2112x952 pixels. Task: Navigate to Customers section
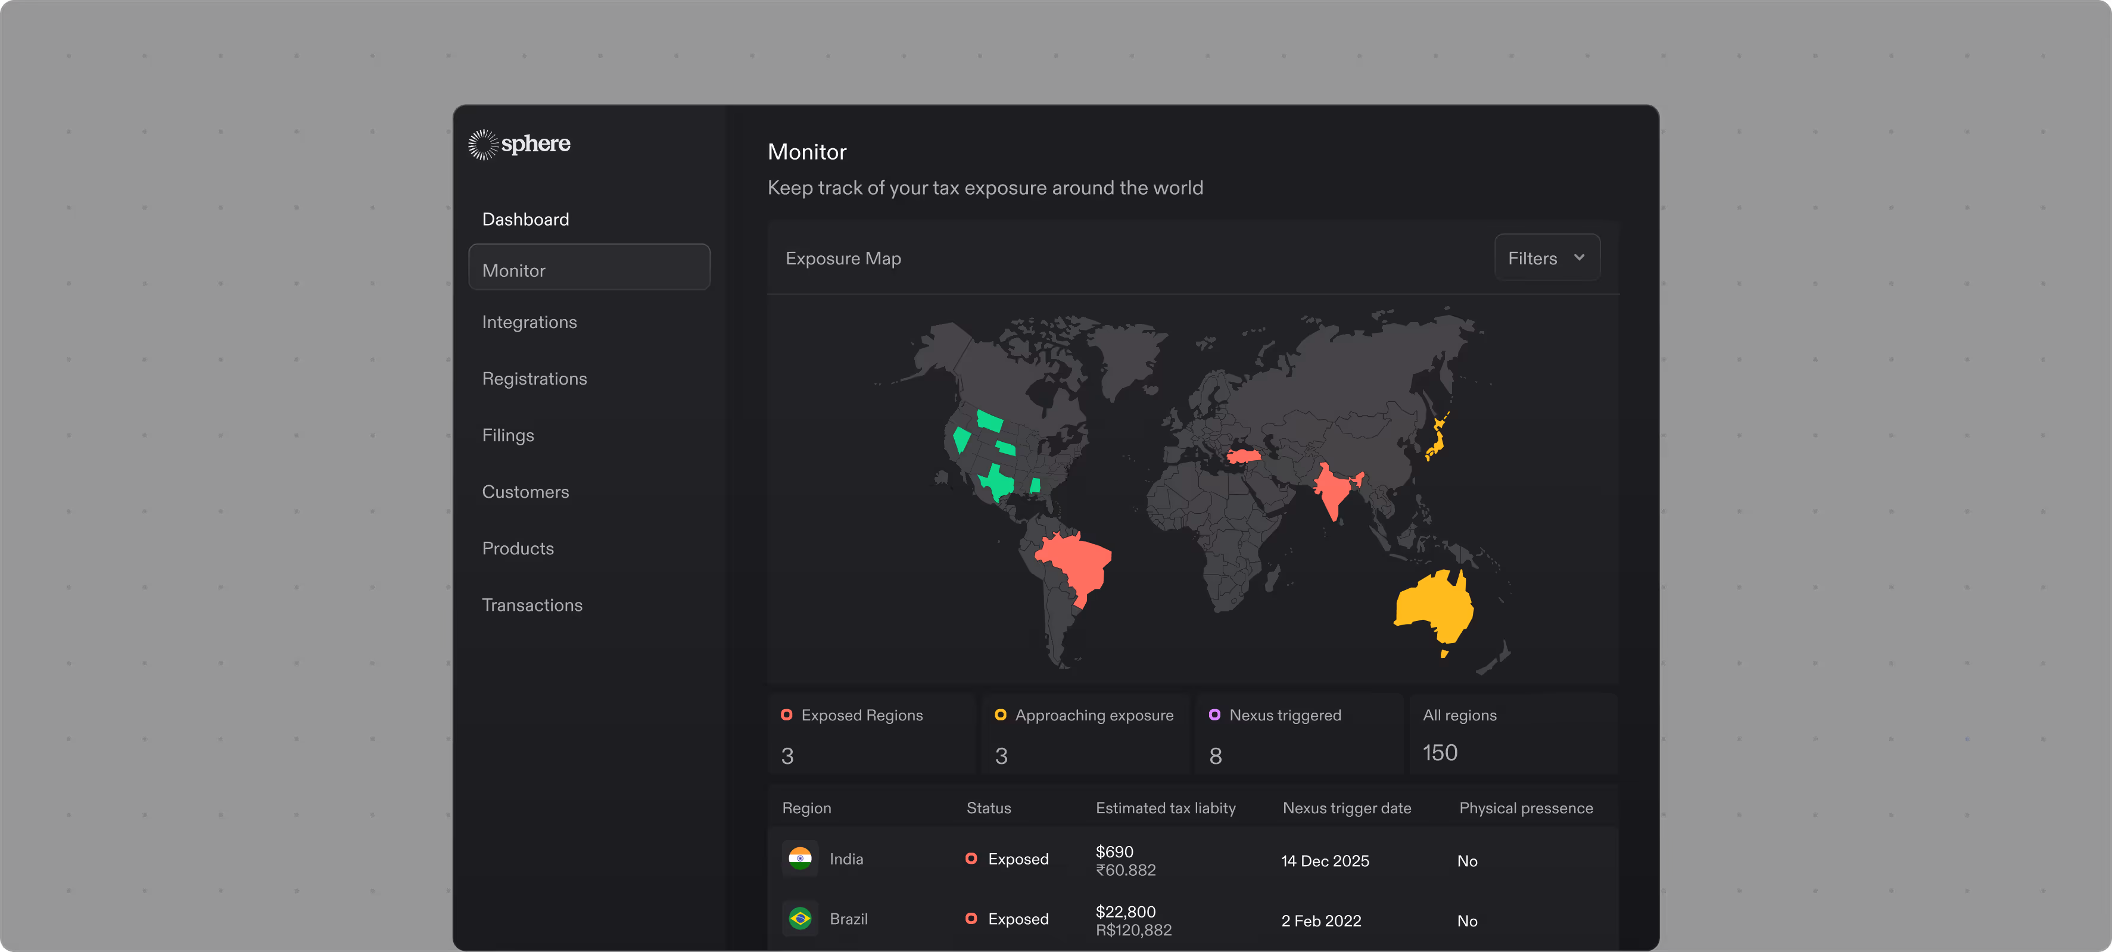click(x=525, y=492)
